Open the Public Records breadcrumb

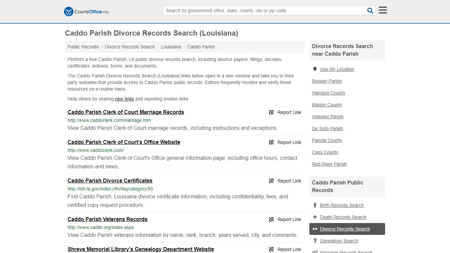coord(83,47)
